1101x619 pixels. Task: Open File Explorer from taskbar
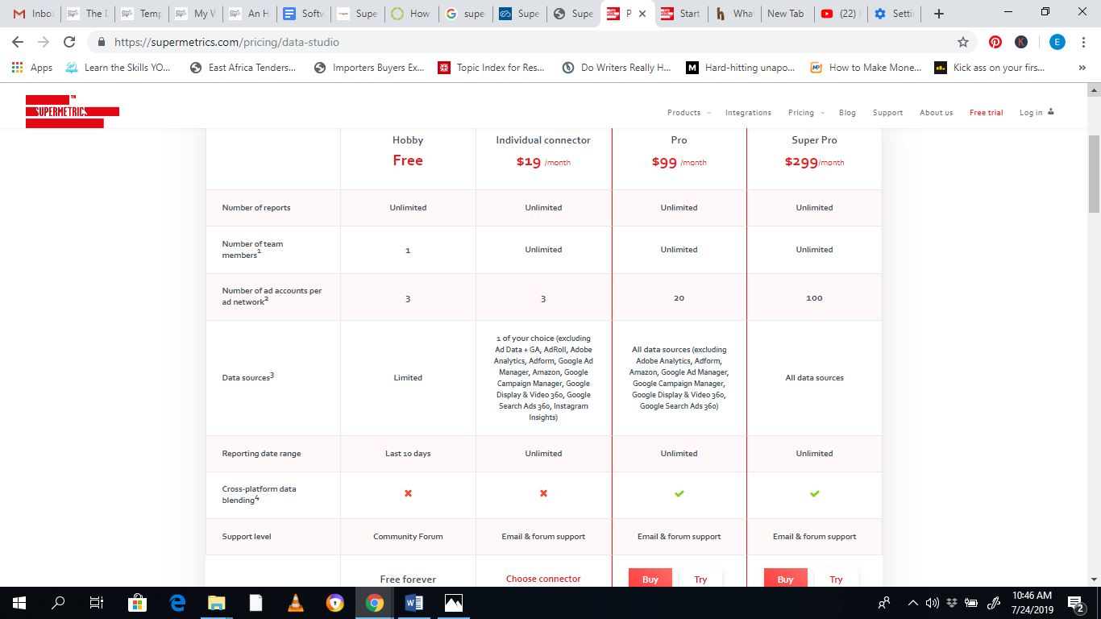(x=217, y=602)
